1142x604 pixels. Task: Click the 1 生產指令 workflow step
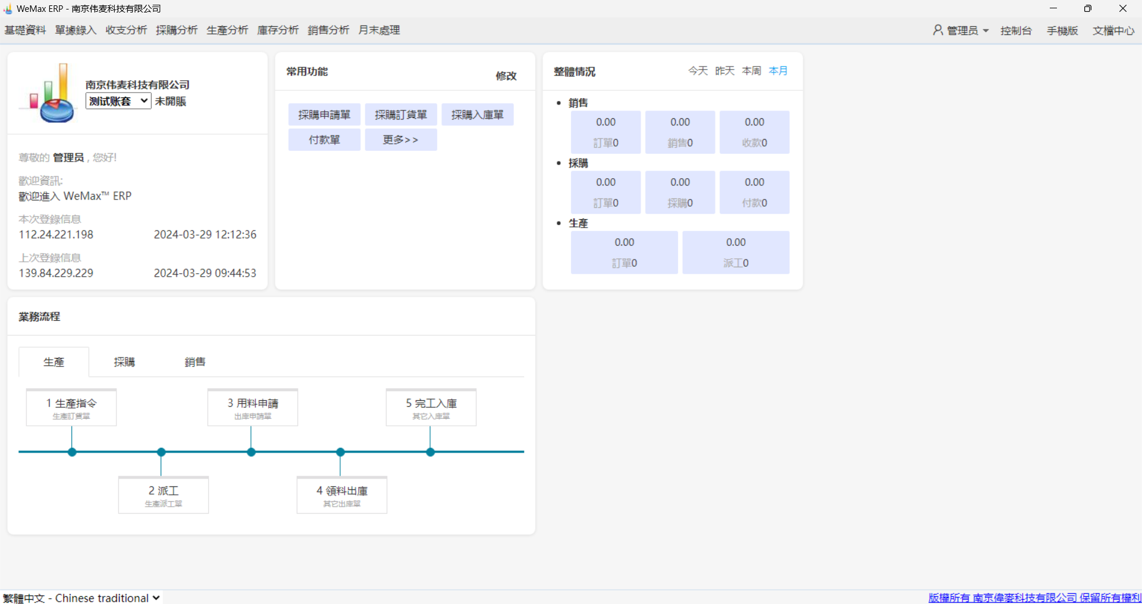coord(71,407)
